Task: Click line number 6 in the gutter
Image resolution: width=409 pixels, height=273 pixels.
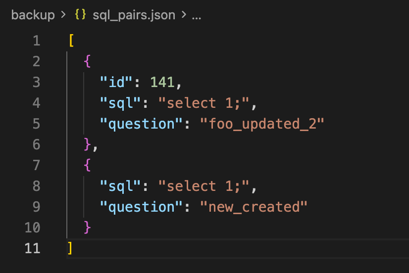Action: pos(36,144)
